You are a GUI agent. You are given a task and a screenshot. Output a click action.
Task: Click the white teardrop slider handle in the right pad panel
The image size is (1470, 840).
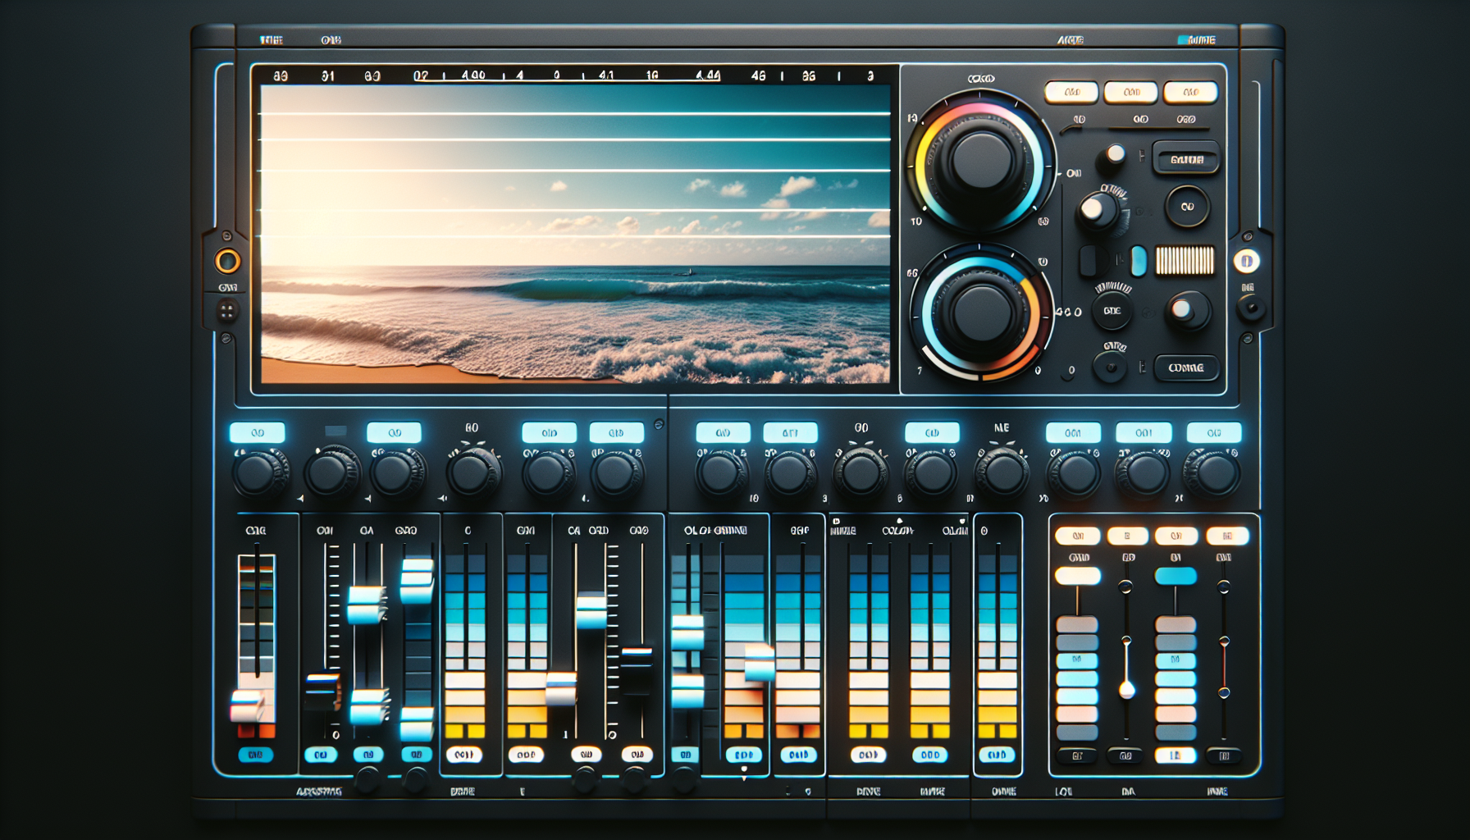tap(1127, 689)
